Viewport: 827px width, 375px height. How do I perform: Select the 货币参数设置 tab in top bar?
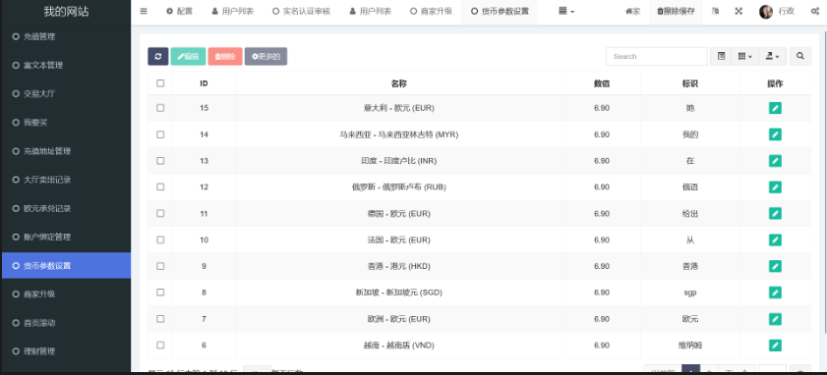[x=500, y=11]
